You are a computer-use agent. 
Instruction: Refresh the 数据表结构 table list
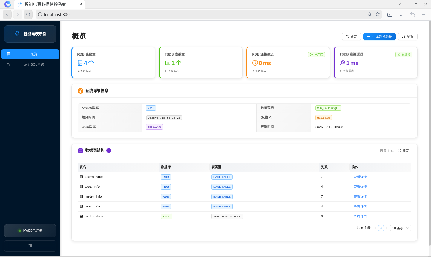click(x=404, y=150)
